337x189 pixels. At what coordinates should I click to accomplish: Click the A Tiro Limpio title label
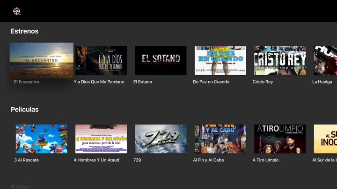pos(266,160)
